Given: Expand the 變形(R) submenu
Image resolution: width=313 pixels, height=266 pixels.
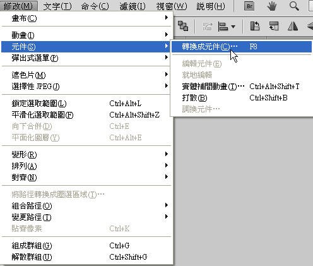Looking at the screenshot, I should (86, 154).
